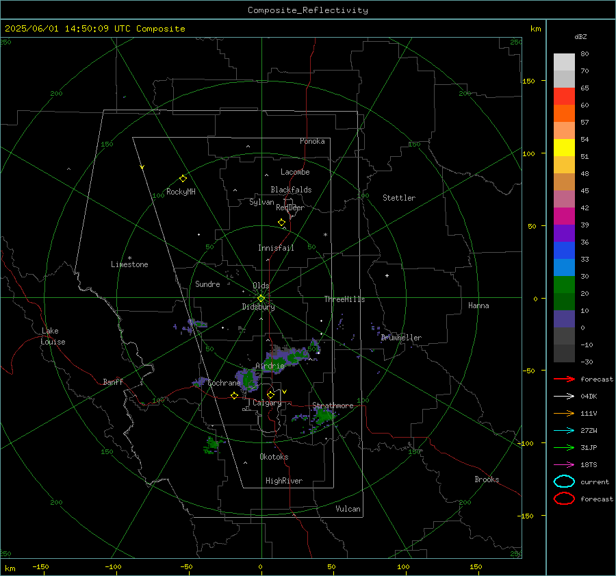Click the asterisk marker east of Innisfail
The height and width of the screenshot is (576, 616).
point(325,235)
